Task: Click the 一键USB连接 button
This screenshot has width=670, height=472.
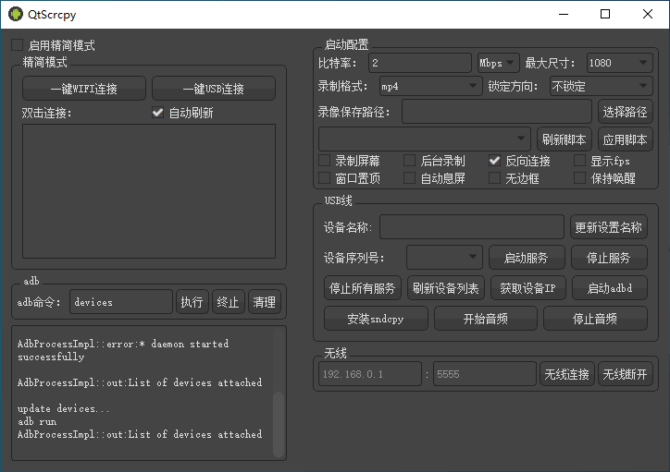Action: [x=213, y=89]
